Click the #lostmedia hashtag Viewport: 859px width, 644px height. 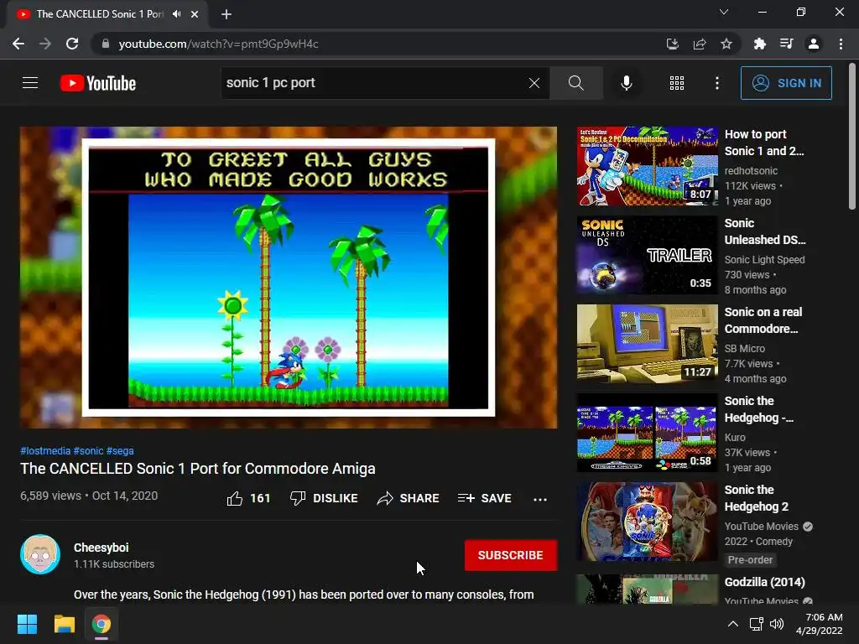[x=45, y=450]
